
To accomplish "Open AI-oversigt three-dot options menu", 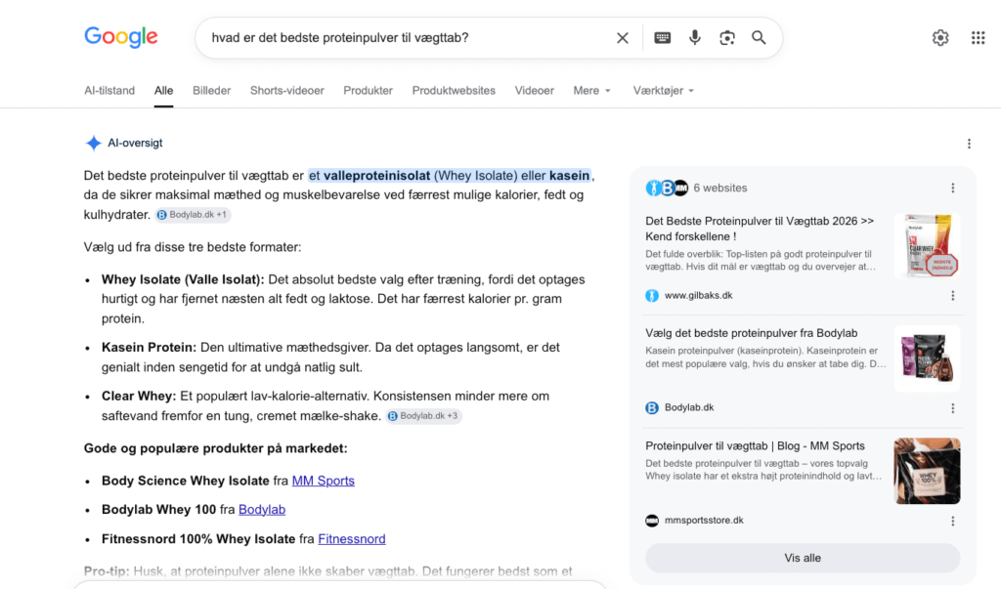I will 969,144.
